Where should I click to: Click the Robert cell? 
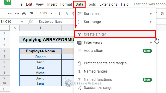(x=40, y=57)
